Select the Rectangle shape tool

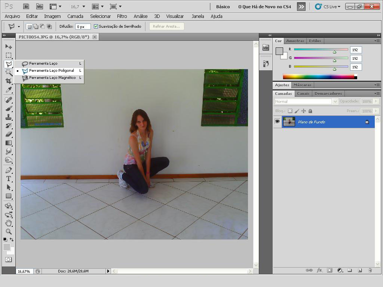(x=9, y=196)
